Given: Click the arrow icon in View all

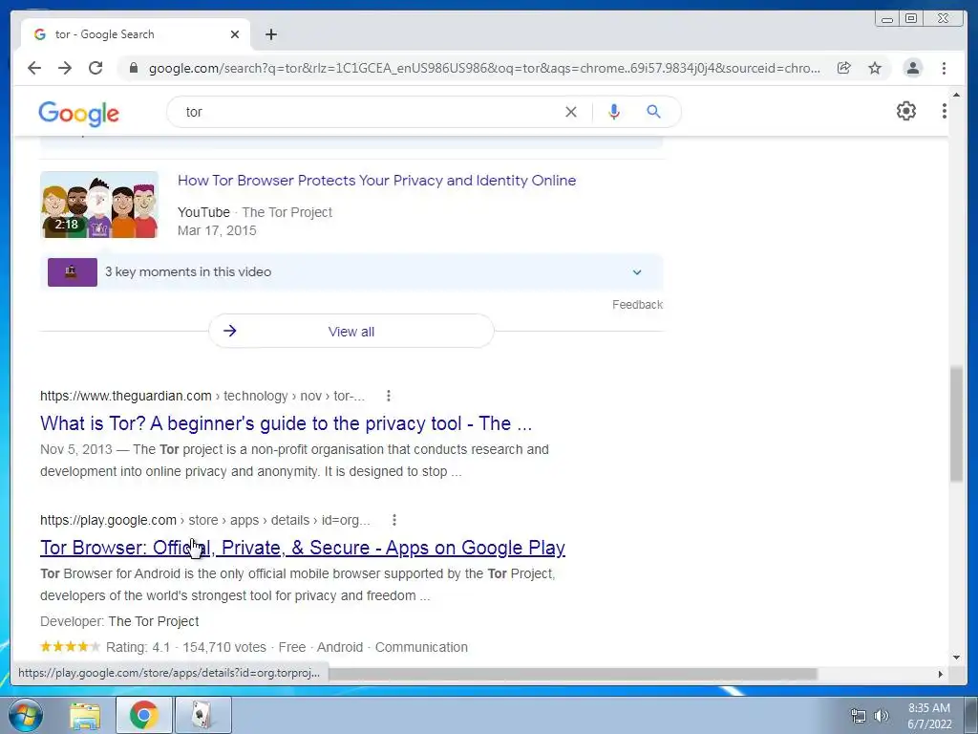Looking at the screenshot, I should [x=230, y=331].
